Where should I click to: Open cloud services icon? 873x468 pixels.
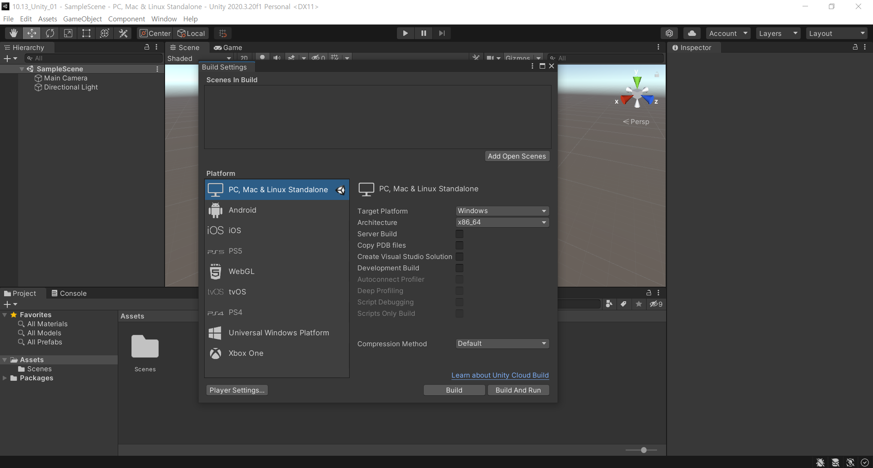tap(692, 33)
